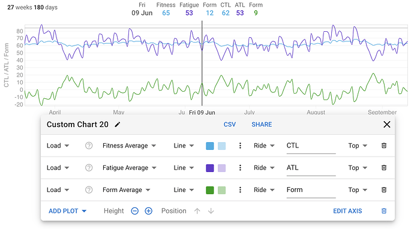The image size is (414, 229).
Task: Open the Fatigue Average field dropdown
Action: 130,168
